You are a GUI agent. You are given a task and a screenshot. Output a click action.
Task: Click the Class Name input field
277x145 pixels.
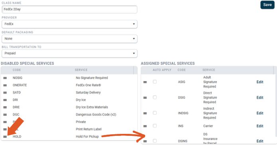click(69, 9)
